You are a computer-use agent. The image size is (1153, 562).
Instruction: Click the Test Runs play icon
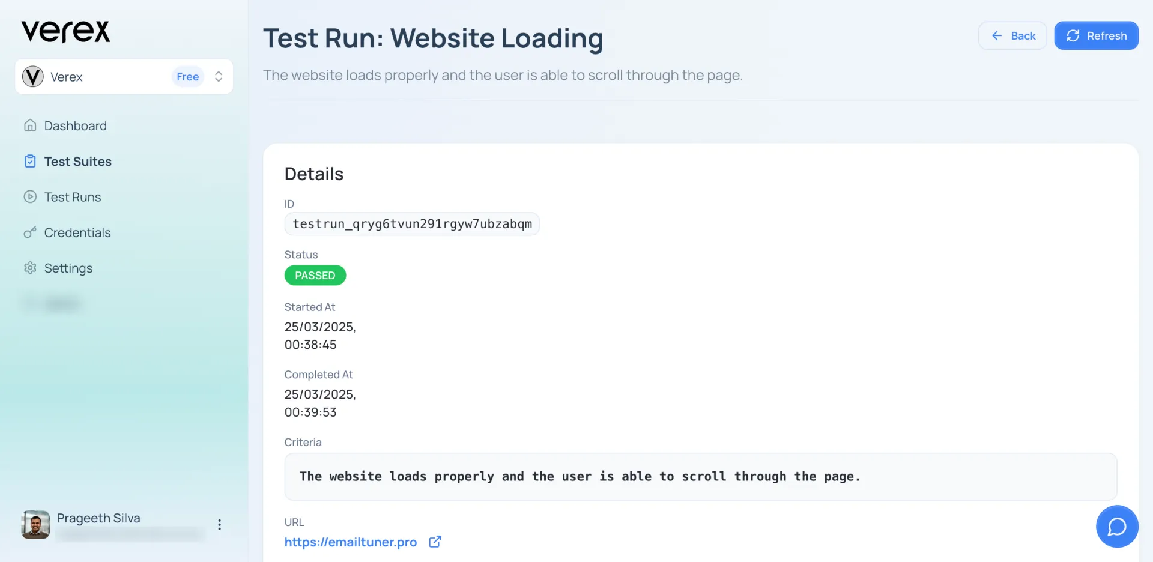point(30,197)
